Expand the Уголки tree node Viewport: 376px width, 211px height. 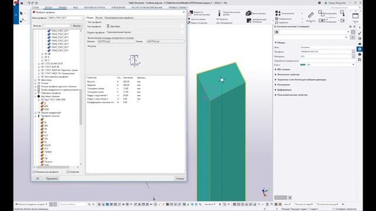(x=35, y=83)
